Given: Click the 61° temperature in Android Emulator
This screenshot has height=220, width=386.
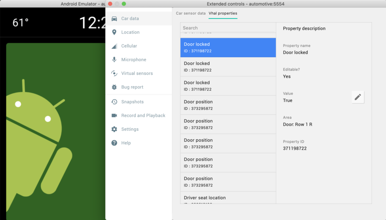Looking at the screenshot, I should pos(20,23).
